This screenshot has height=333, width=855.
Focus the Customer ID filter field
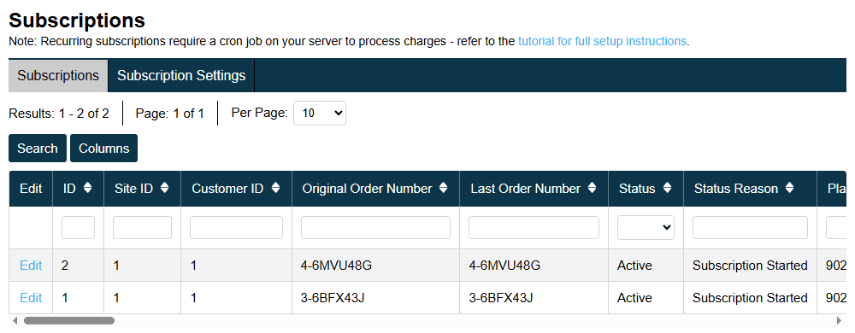pos(236,227)
